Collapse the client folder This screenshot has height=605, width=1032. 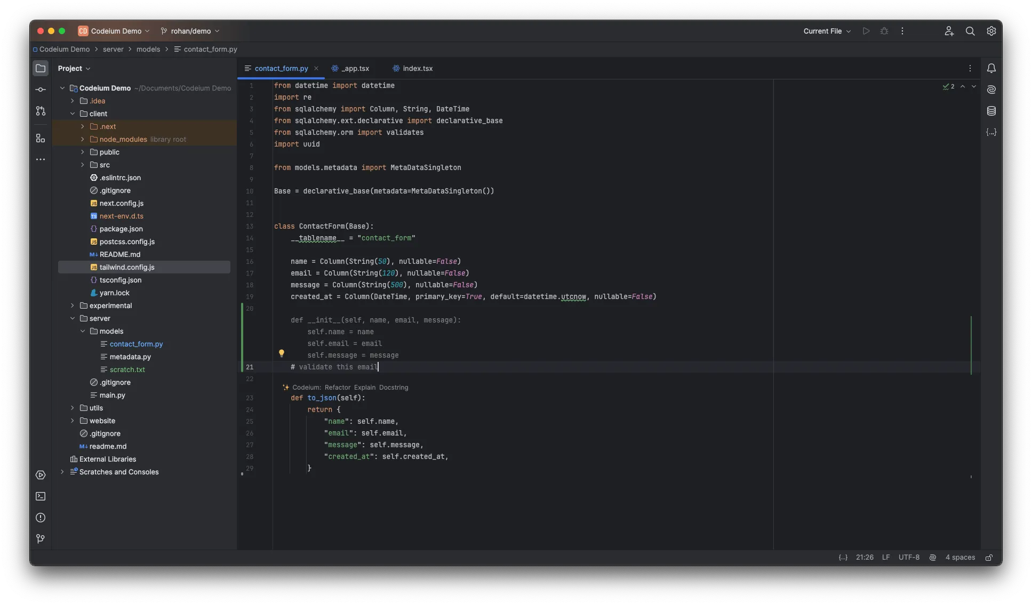coord(73,114)
